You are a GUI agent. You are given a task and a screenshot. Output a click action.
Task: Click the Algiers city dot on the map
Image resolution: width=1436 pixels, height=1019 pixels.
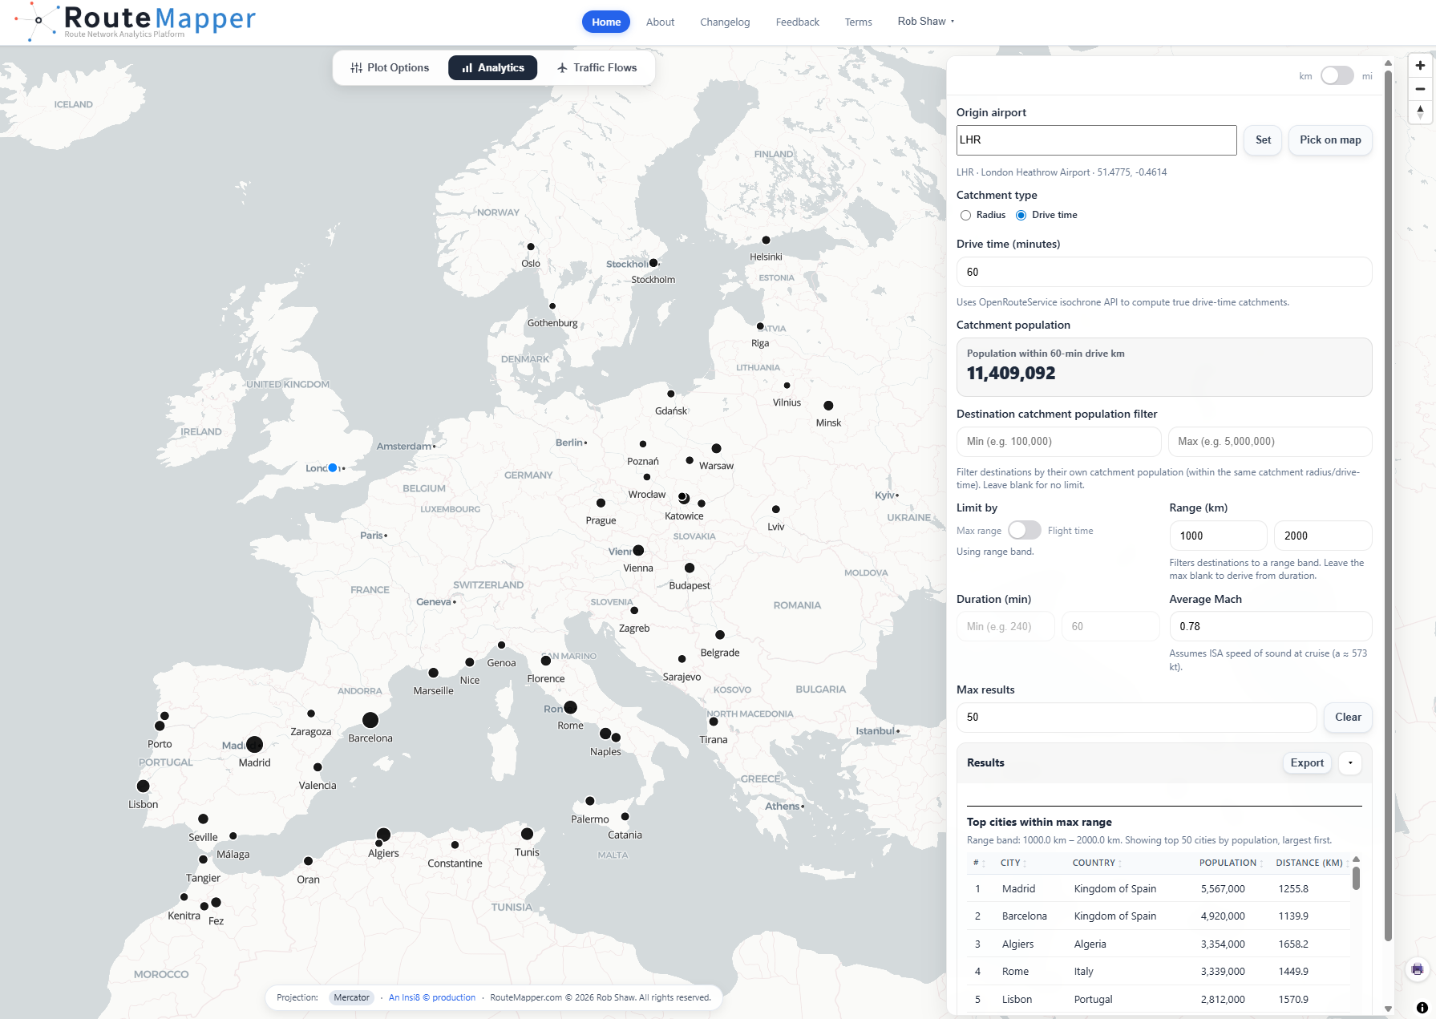(x=383, y=835)
